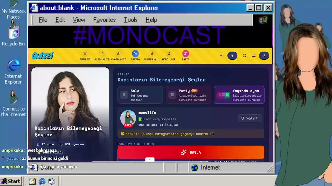Viewport: 332px width, 186px height.
Task: Click the Internet zone globe in status bar
Action: pyautogui.click(x=195, y=168)
